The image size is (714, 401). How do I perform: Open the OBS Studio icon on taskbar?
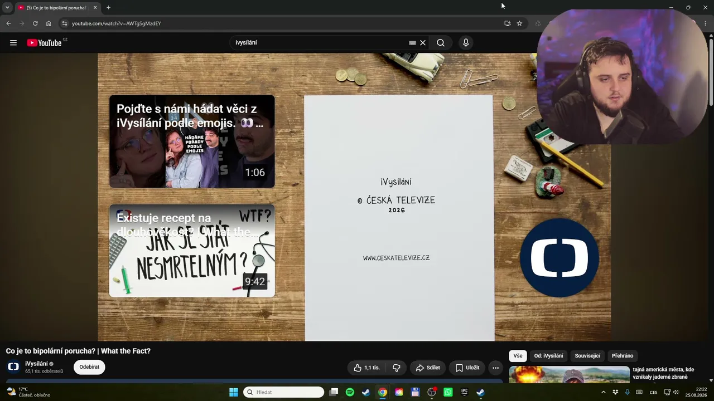pyautogui.click(x=432, y=392)
